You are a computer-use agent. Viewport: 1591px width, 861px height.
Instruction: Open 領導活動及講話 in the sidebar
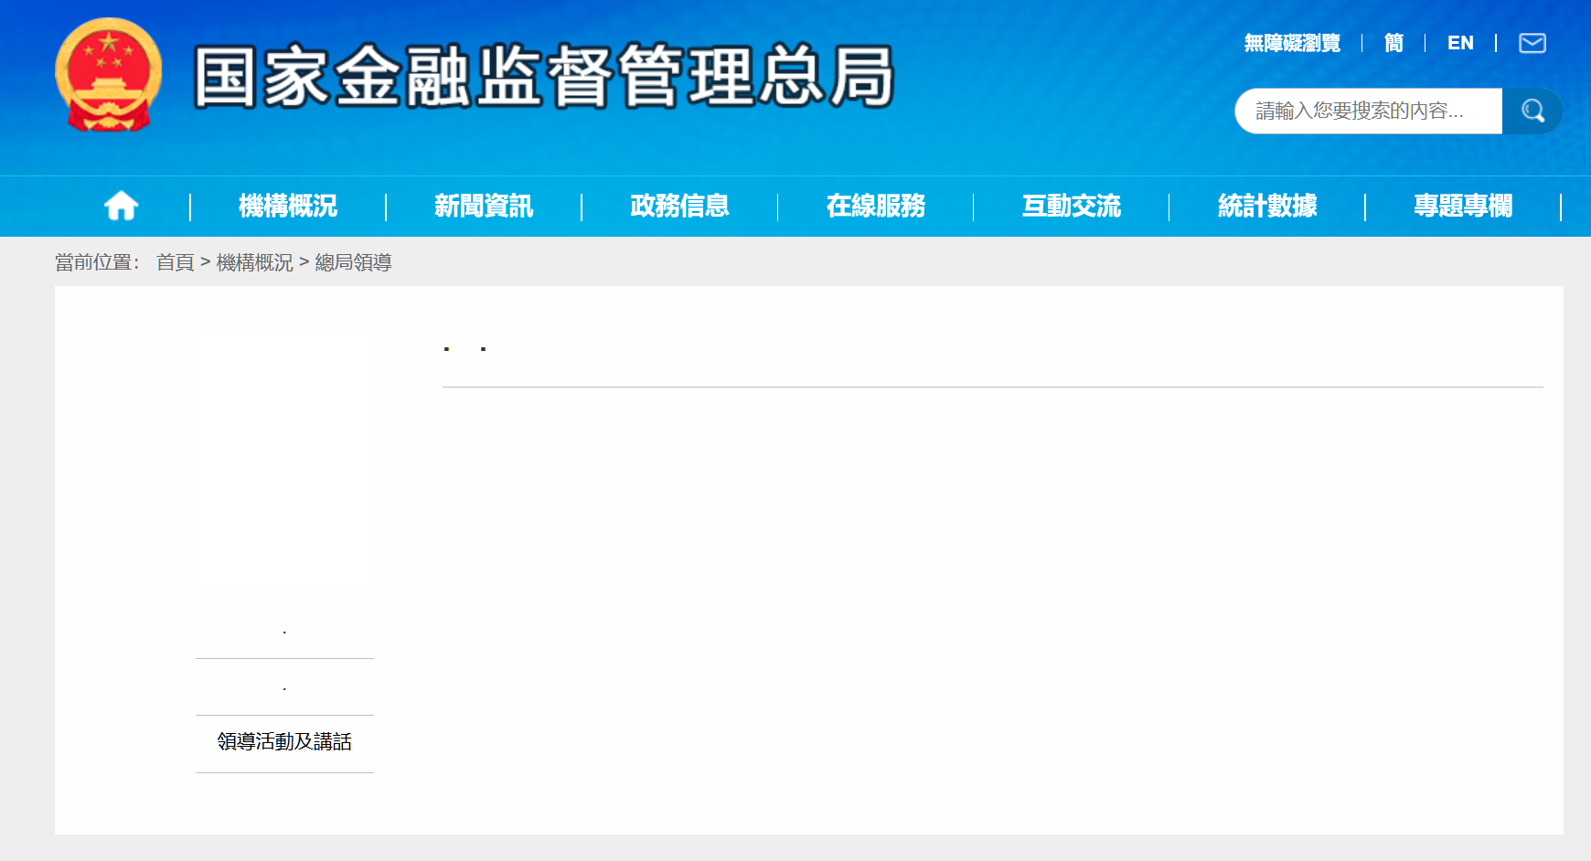point(284,742)
